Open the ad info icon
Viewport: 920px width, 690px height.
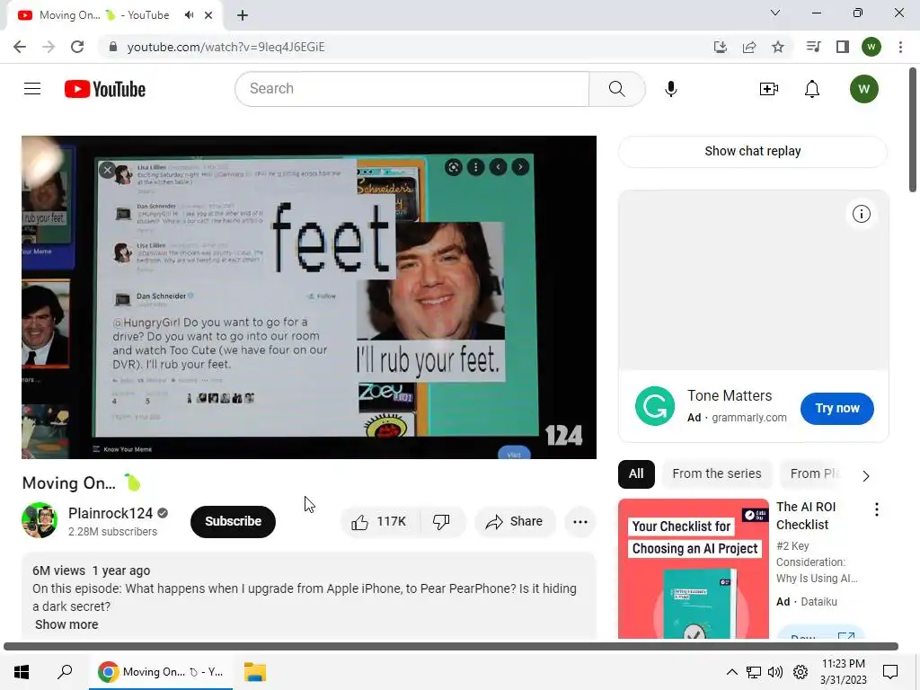(x=861, y=214)
